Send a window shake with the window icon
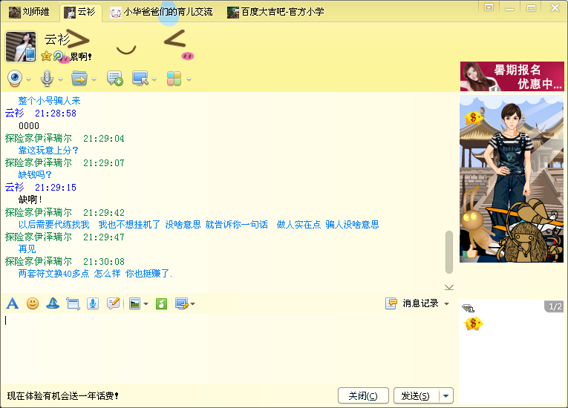 coord(73,303)
